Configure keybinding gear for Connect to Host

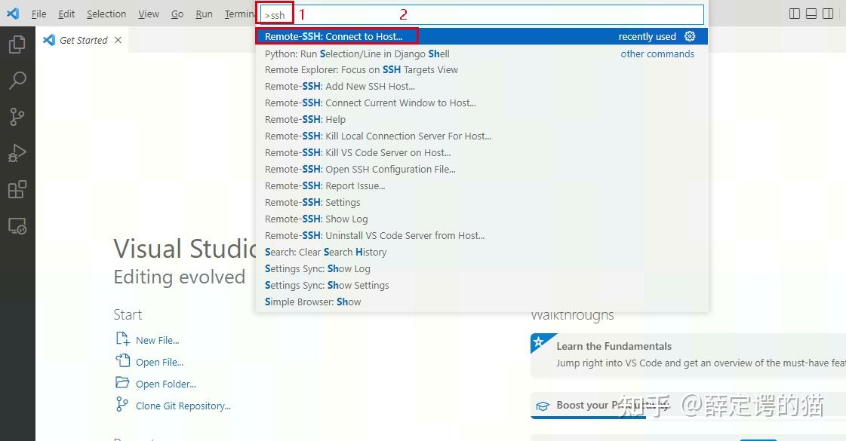pyautogui.click(x=690, y=36)
